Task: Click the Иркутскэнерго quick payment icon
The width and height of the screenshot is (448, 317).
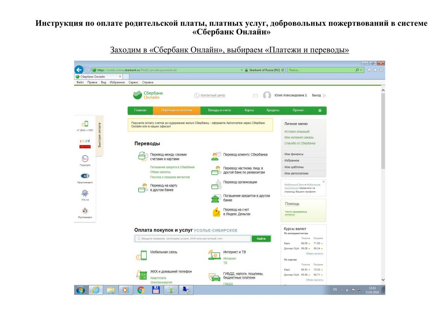Action: (85, 176)
